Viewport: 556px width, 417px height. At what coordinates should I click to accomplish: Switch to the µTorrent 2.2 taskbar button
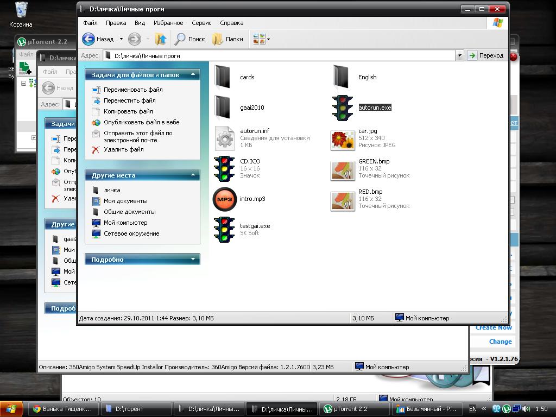pos(355,409)
